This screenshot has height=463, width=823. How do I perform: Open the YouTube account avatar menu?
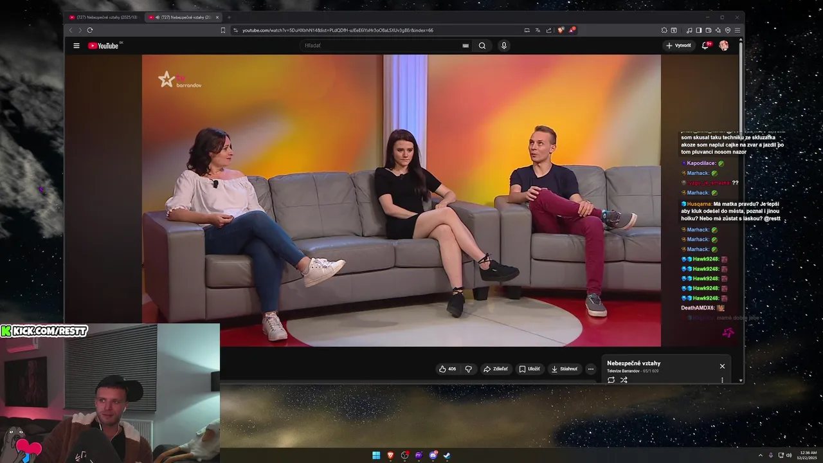[x=723, y=46]
